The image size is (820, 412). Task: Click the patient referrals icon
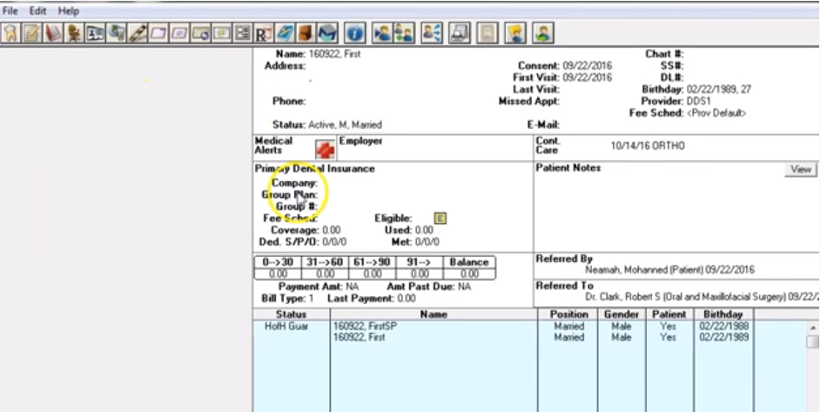(x=431, y=34)
